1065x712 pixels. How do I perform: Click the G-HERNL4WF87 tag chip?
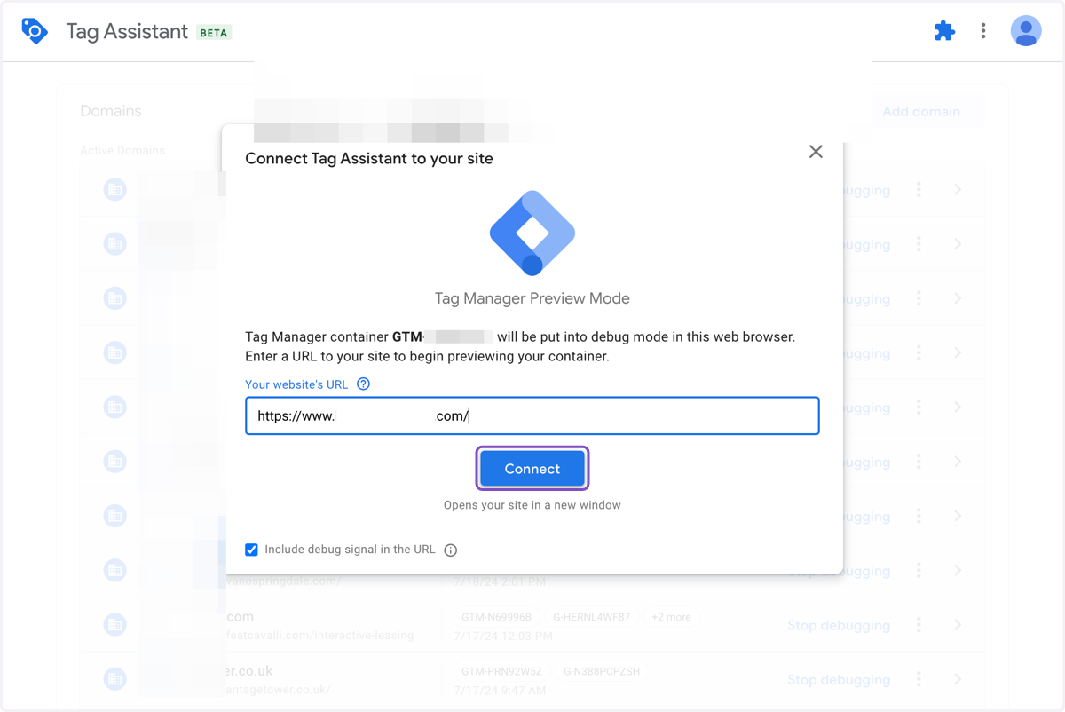(x=591, y=617)
